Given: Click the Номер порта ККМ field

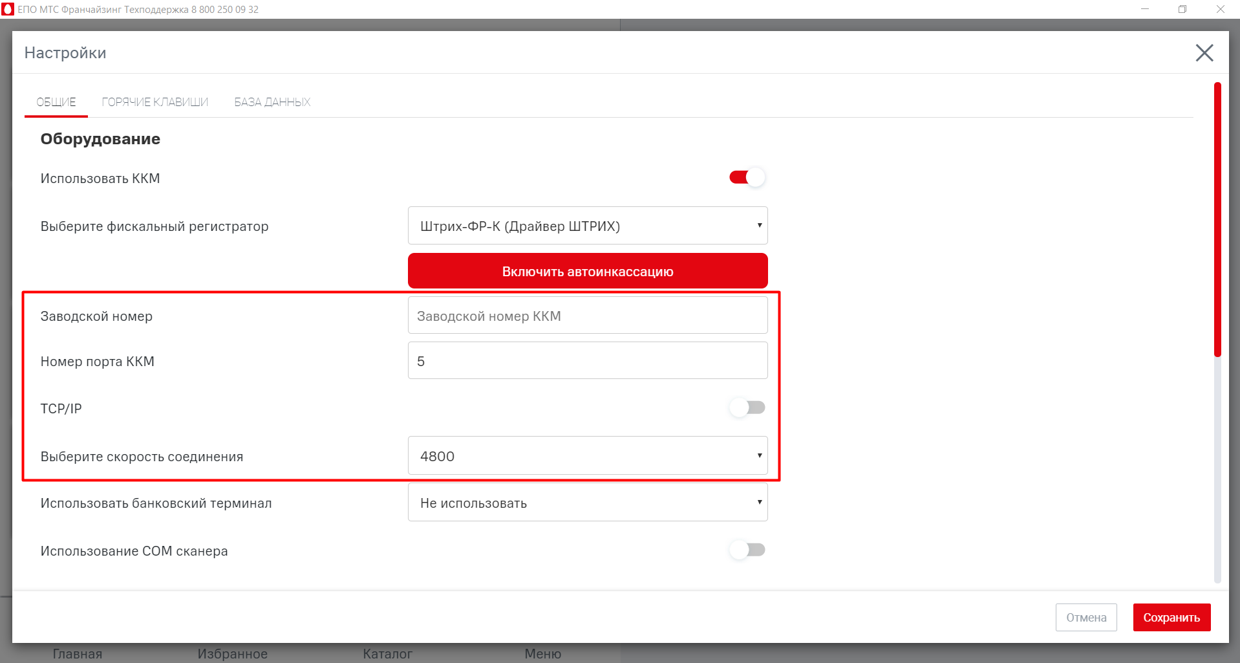Looking at the screenshot, I should pos(588,361).
